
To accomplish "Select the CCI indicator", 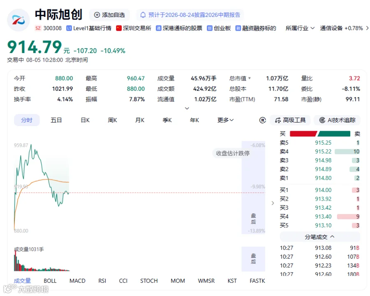I will point(123,281).
